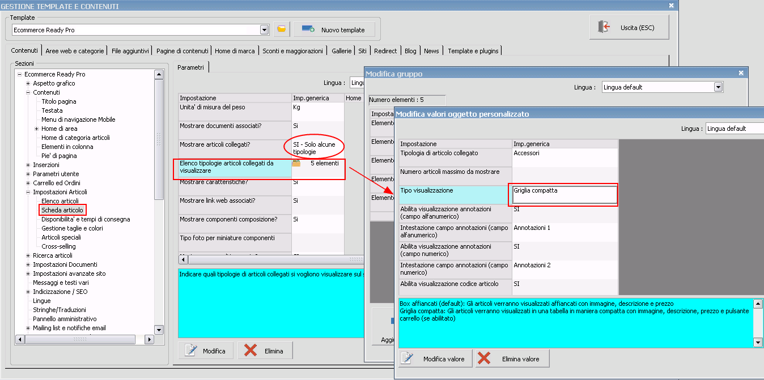764x380 pixels.
Task: Go to the Sconti e maggiorazioni tab
Action: (x=292, y=51)
